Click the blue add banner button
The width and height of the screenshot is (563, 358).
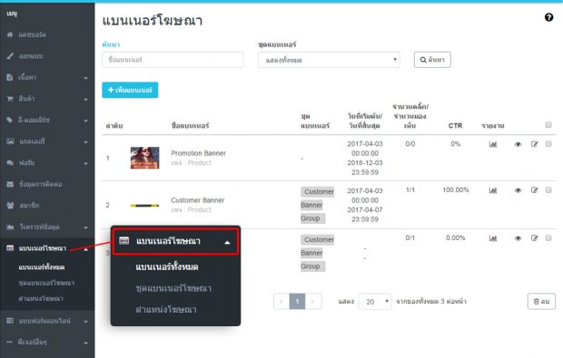130,90
